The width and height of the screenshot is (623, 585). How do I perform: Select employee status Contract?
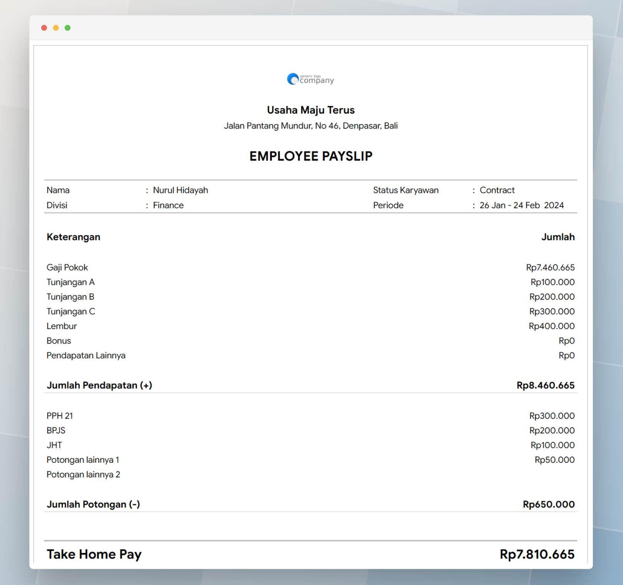tap(497, 190)
